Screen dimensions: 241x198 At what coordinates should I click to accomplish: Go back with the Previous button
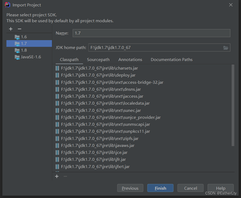(130, 188)
